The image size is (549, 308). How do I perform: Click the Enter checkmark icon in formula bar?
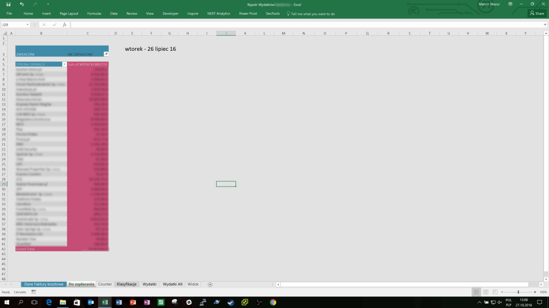54,25
